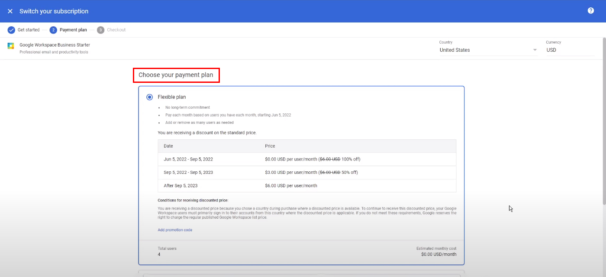
Task: Click the $0.00 USD per user/month price cell
Action: point(313,159)
